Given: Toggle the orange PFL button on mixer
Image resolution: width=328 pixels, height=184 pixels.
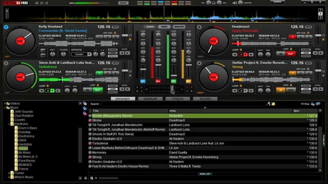Looking at the screenshot, I should click(x=188, y=81).
